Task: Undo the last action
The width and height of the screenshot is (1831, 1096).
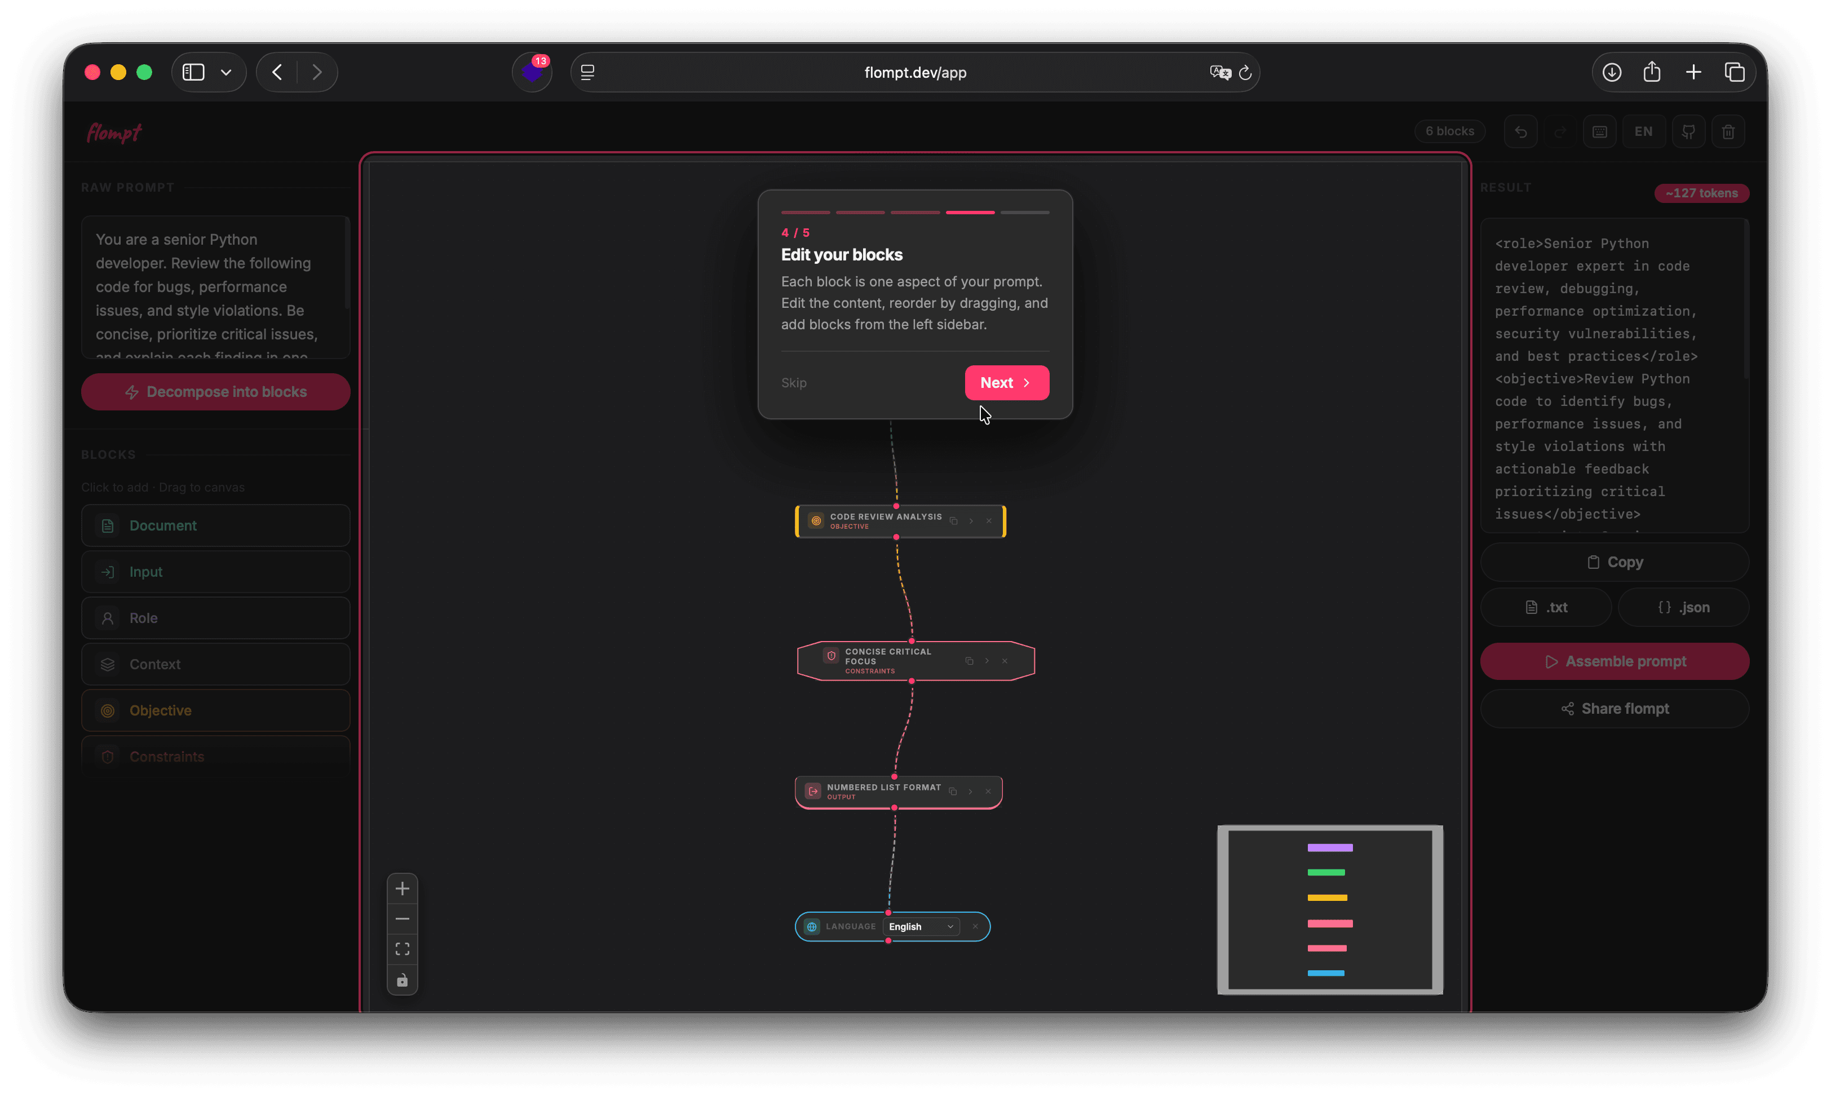Action: point(1521,131)
